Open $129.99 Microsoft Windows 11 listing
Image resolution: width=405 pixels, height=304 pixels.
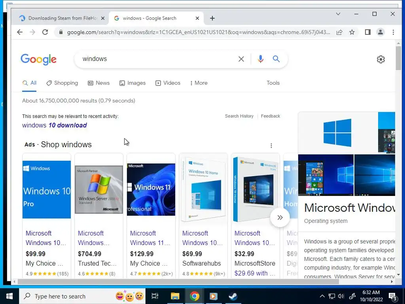click(150, 238)
